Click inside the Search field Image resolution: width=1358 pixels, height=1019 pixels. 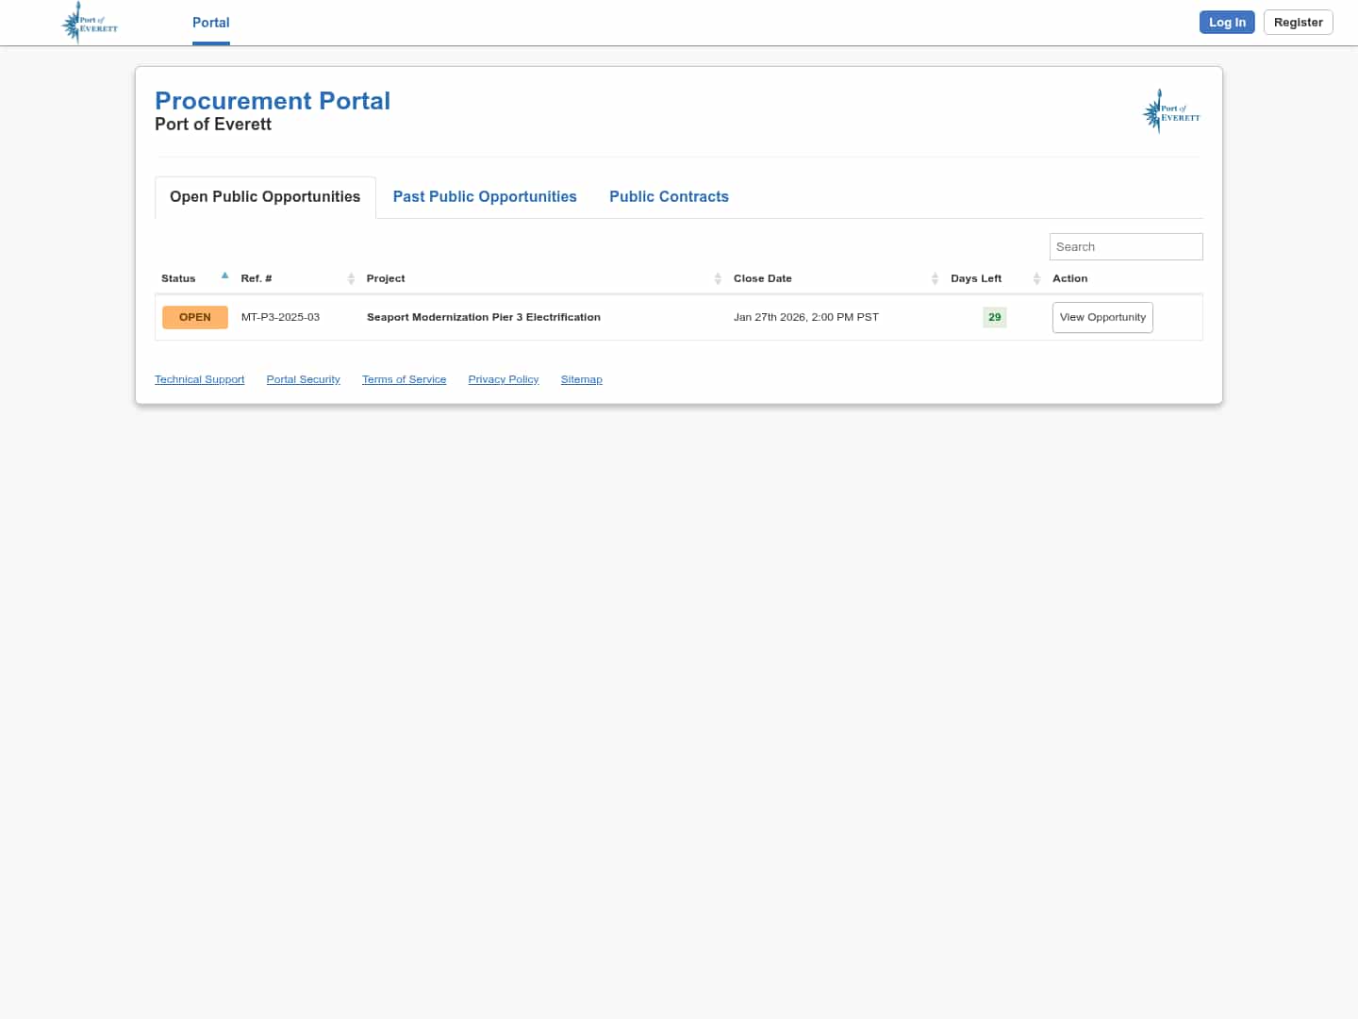1125,246
